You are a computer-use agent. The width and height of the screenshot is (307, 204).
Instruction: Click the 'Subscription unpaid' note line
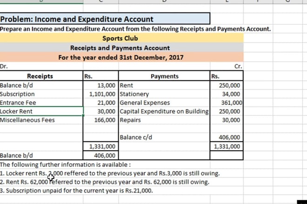click(x=76, y=191)
